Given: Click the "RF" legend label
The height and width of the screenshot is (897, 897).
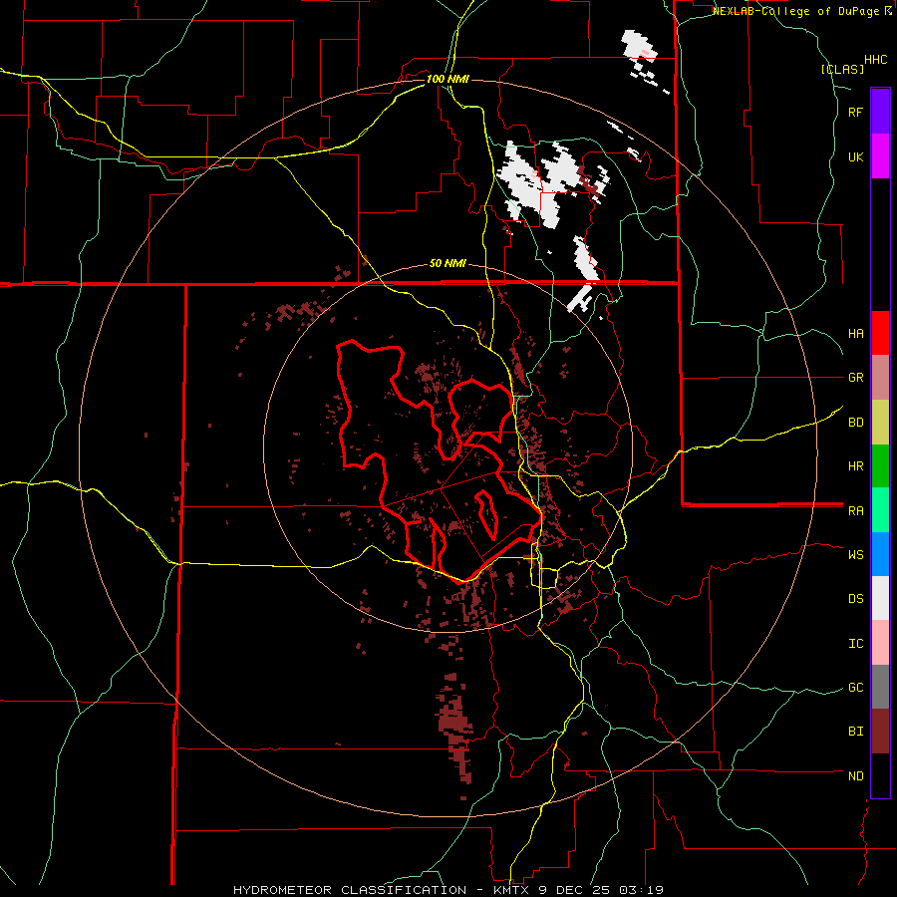Looking at the screenshot, I should [x=855, y=113].
